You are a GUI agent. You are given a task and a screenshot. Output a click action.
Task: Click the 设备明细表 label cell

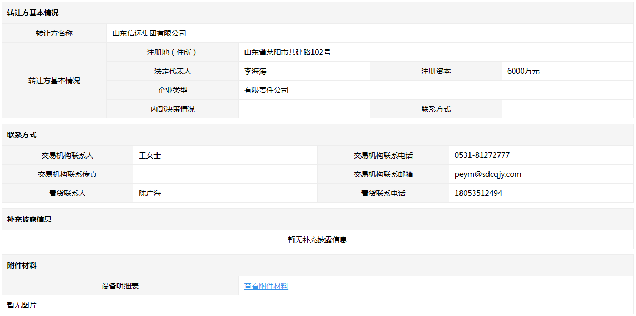point(120,286)
